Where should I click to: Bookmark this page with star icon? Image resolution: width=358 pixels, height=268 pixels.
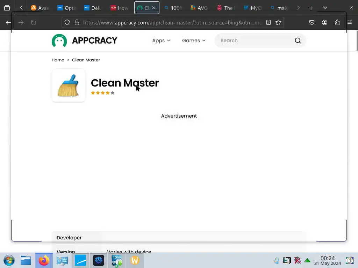tap(278, 22)
